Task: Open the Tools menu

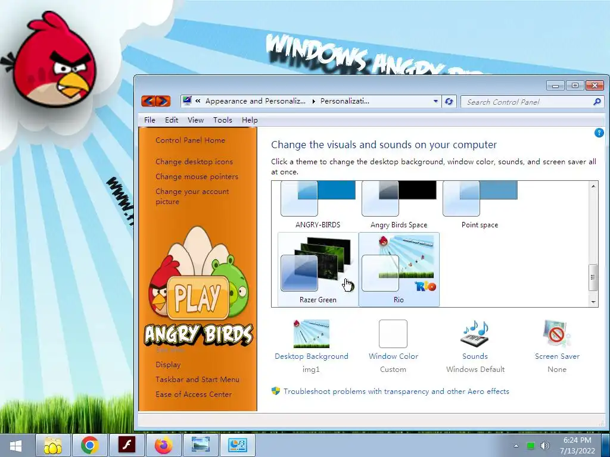Action: [223, 120]
